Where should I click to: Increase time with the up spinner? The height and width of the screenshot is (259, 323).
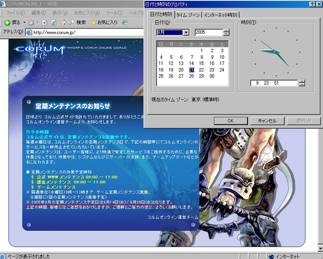tap(302, 81)
